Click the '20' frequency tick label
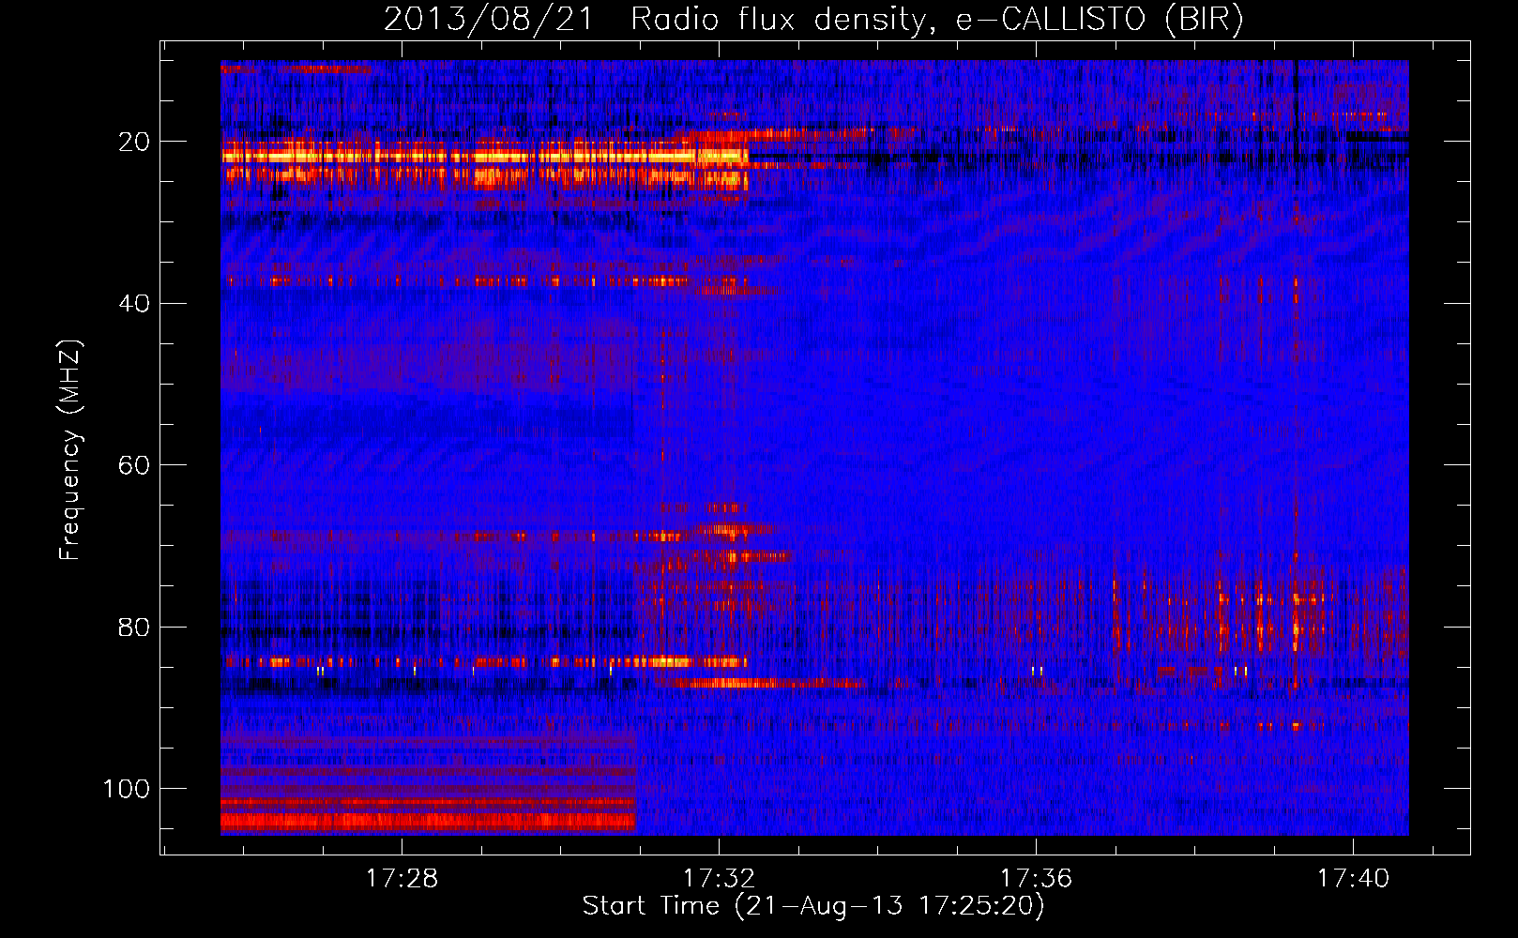Screen dimensions: 1518x938 [x=134, y=142]
